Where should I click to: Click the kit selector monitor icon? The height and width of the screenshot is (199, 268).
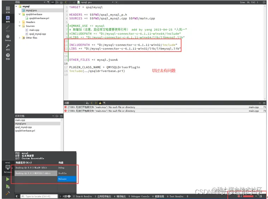8,168
